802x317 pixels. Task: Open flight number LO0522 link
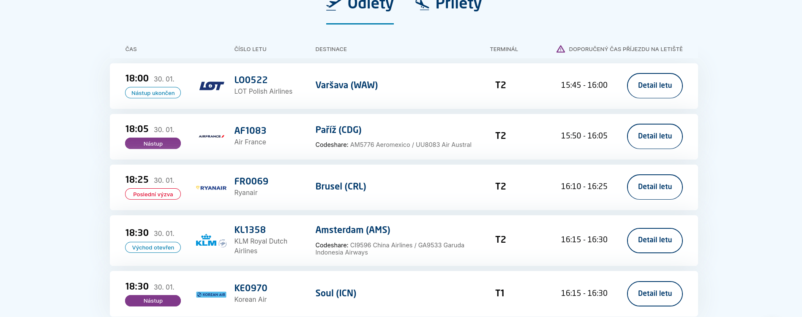(251, 80)
